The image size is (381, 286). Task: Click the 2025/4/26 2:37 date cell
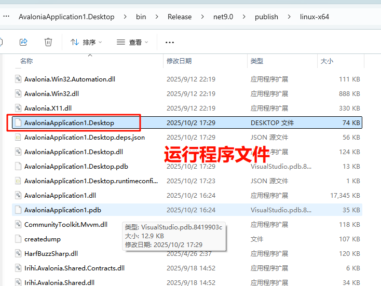(x=189, y=254)
